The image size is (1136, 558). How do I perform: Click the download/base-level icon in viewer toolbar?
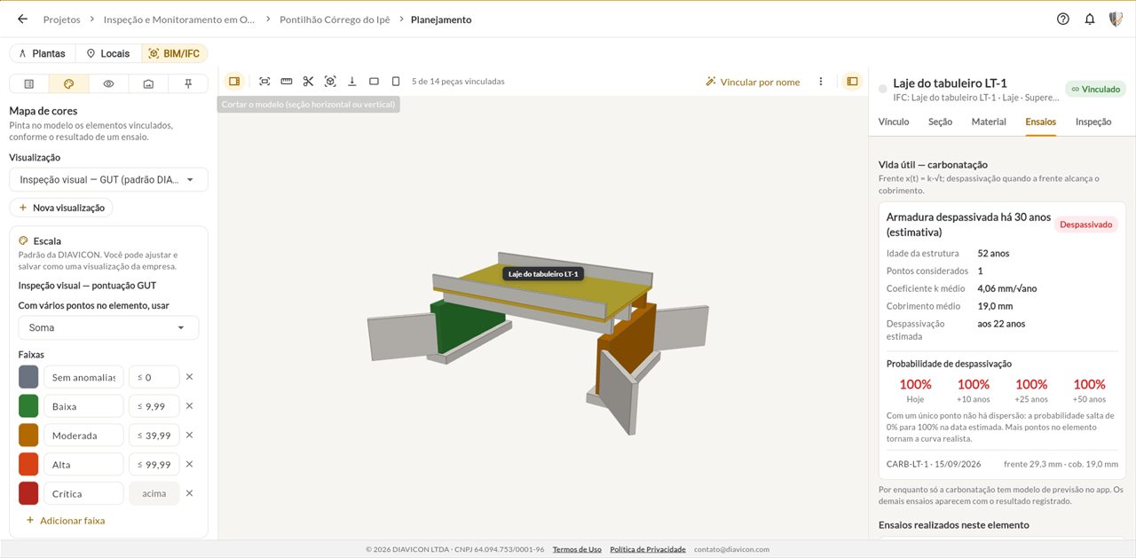coord(352,81)
